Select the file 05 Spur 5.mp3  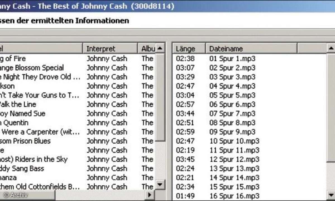[232, 95]
